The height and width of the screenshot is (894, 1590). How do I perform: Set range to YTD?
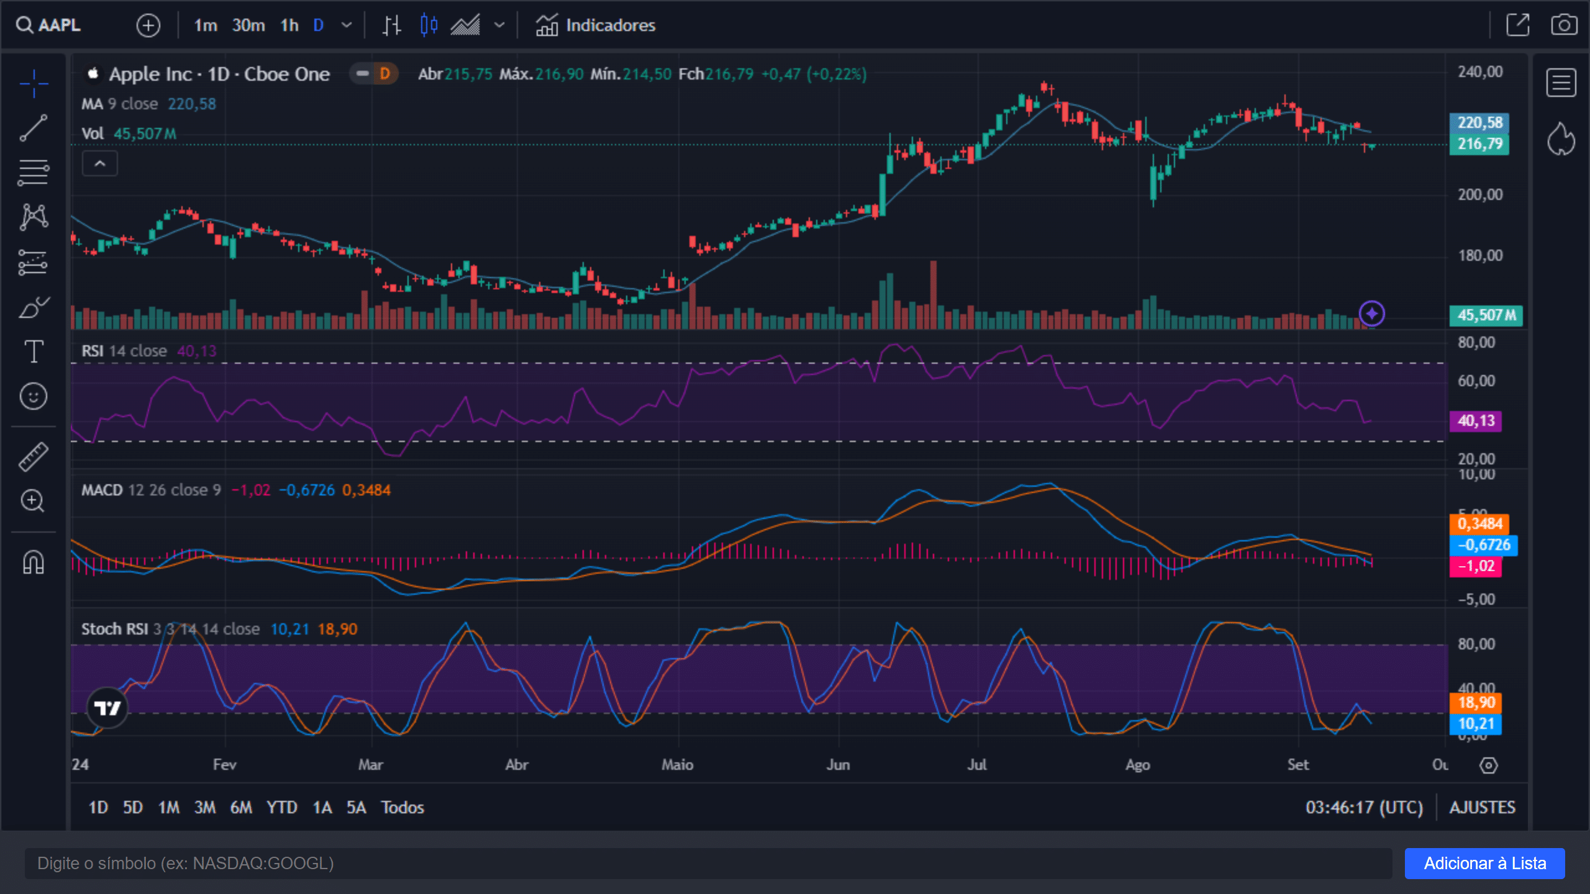click(x=282, y=808)
